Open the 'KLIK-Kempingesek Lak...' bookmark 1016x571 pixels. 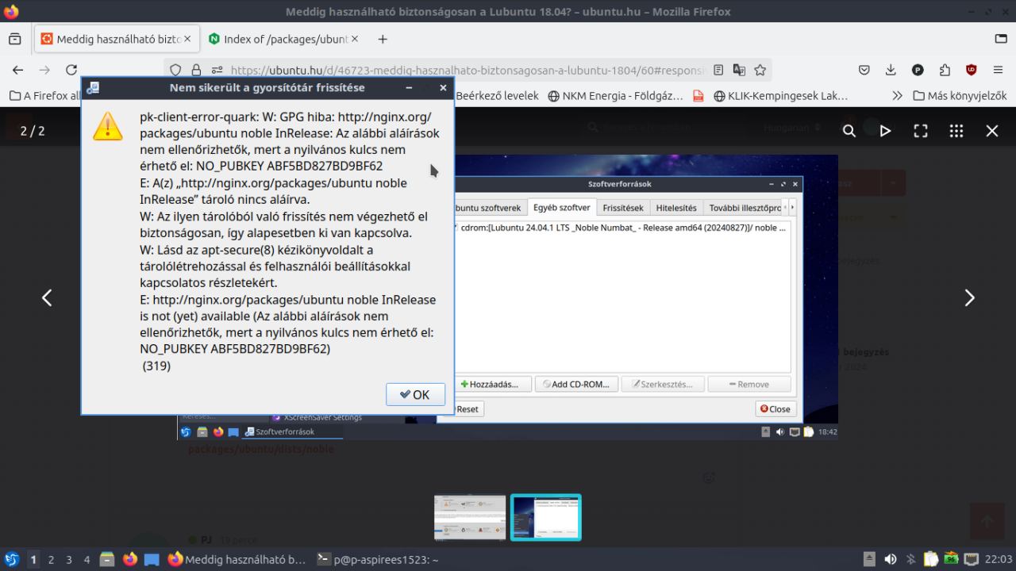[x=781, y=96]
